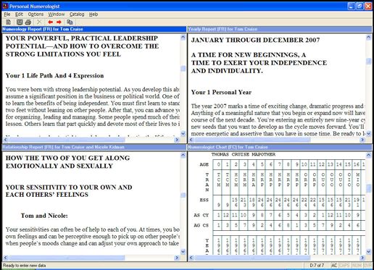
Task: Open the Window menu
Action: point(57,14)
